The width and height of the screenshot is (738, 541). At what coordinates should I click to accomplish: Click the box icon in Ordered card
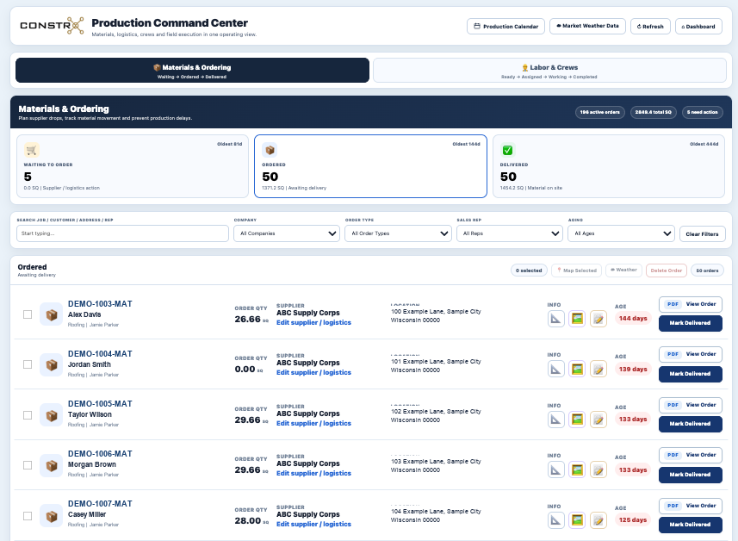point(270,150)
